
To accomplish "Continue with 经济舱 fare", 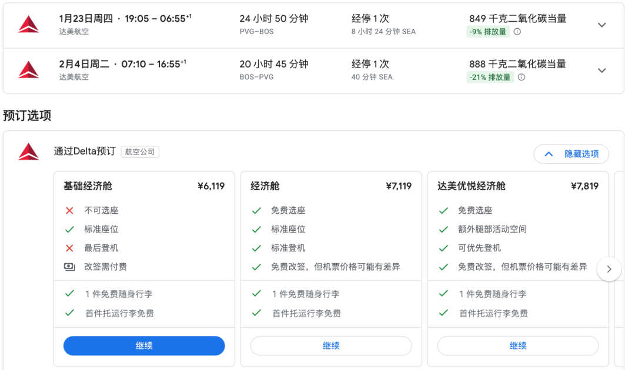I will (x=331, y=346).
